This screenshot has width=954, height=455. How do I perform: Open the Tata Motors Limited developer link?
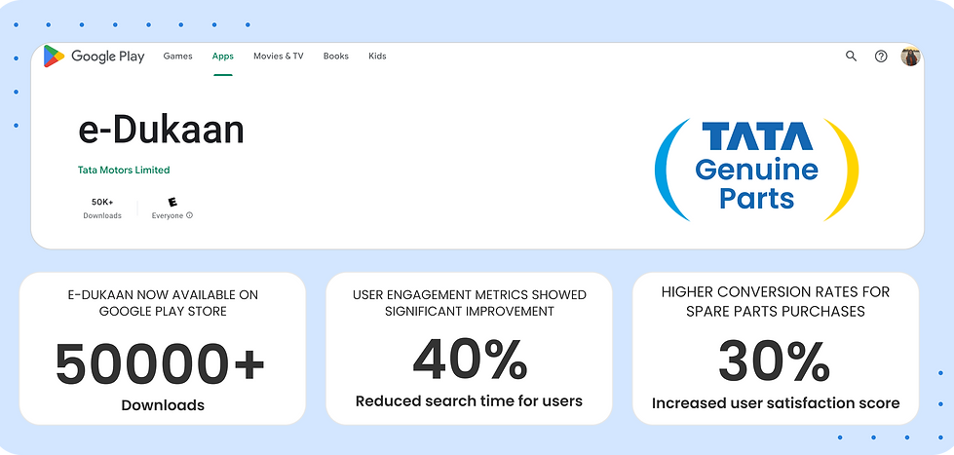pos(124,170)
